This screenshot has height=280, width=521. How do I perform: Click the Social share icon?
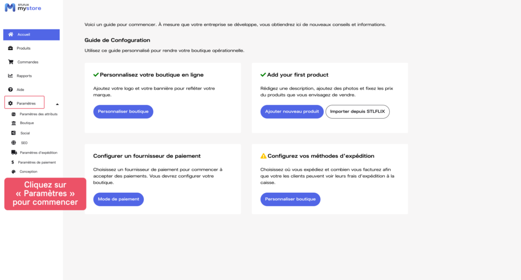coord(14,133)
